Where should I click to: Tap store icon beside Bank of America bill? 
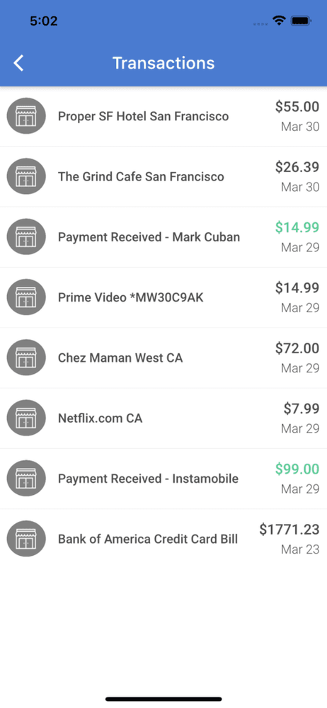pos(26,539)
